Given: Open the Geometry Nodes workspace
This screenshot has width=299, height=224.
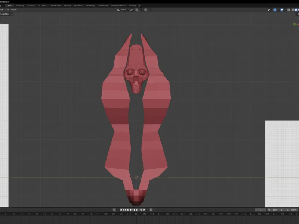Looking at the screenshot, I should (x=118, y=6).
